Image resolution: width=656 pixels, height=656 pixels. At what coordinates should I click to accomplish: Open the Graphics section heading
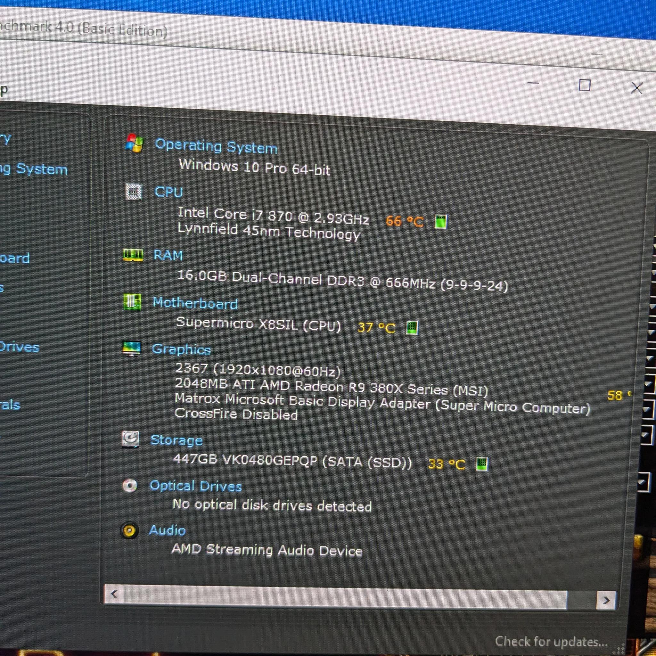point(181,349)
